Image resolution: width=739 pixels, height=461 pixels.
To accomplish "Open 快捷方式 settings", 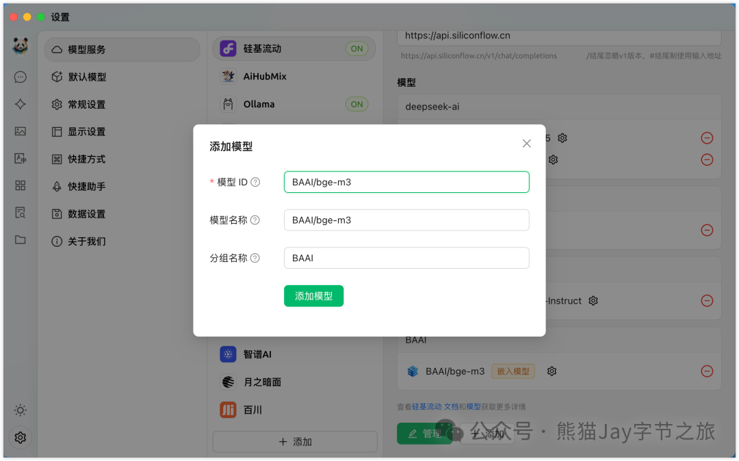I will click(122, 159).
